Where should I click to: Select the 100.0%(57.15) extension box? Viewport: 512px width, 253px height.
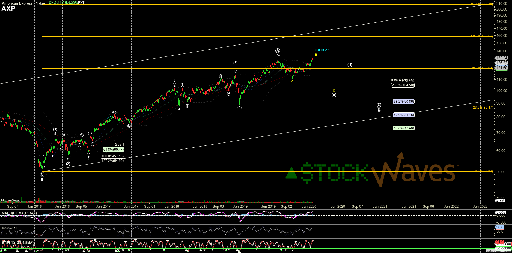[x=112, y=156]
